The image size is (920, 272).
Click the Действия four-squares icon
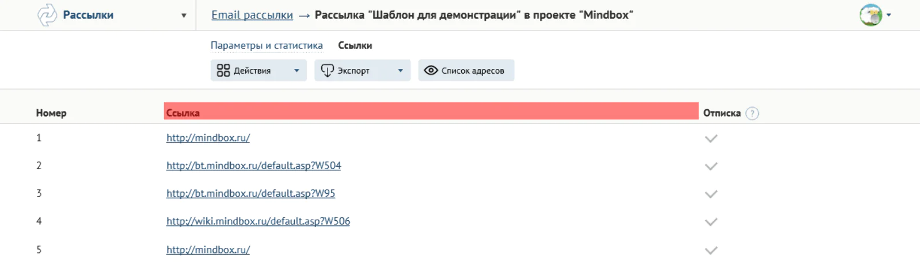coord(223,70)
